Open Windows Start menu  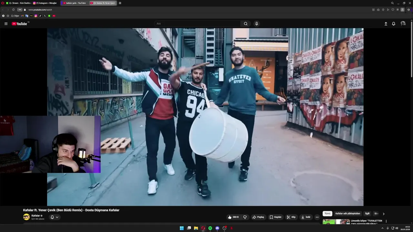click(182, 228)
